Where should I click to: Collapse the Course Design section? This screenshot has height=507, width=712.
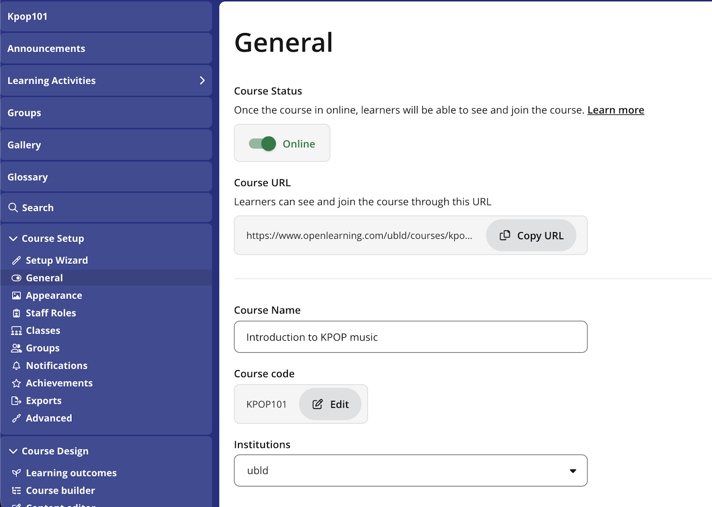click(13, 451)
